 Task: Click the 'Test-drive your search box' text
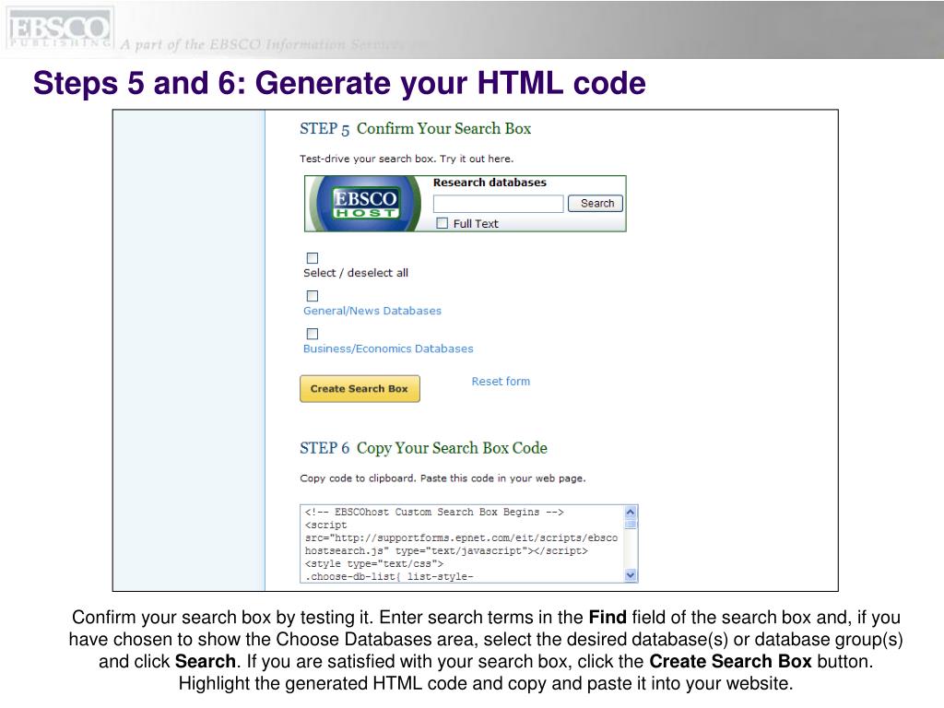point(407,159)
